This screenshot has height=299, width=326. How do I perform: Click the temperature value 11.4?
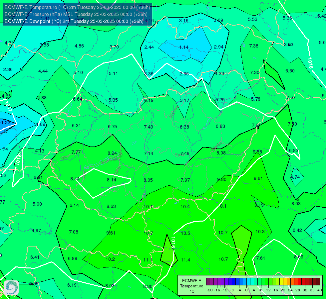click(185, 260)
